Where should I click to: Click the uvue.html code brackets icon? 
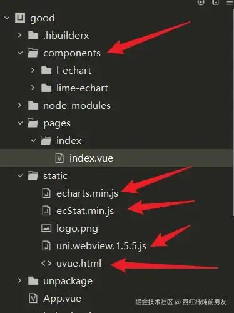tap(46, 264)
